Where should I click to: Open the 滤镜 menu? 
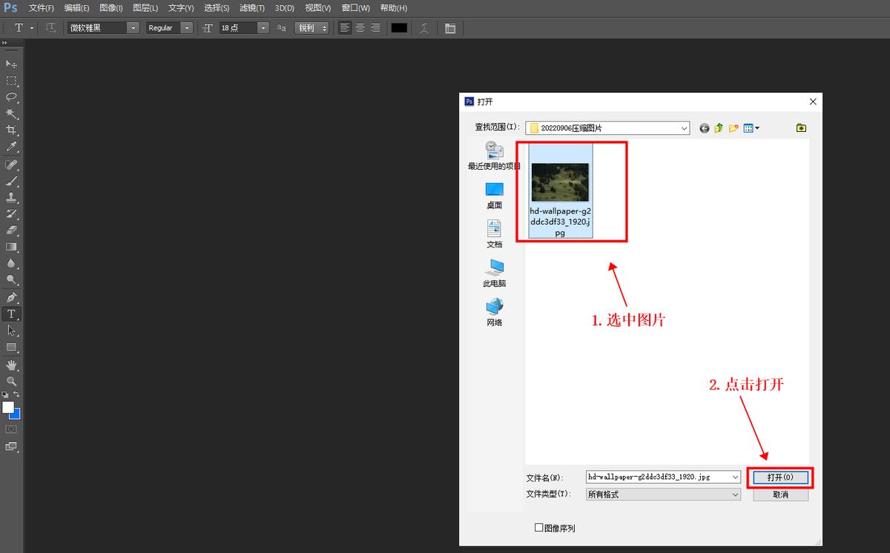[x=251, y=8]
